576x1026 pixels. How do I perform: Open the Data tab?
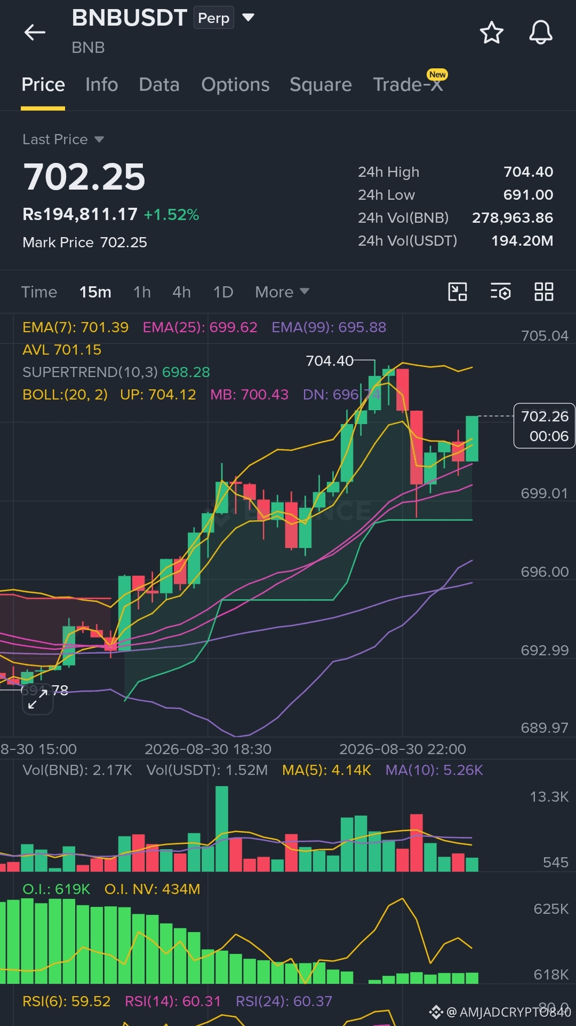point(159,85)
